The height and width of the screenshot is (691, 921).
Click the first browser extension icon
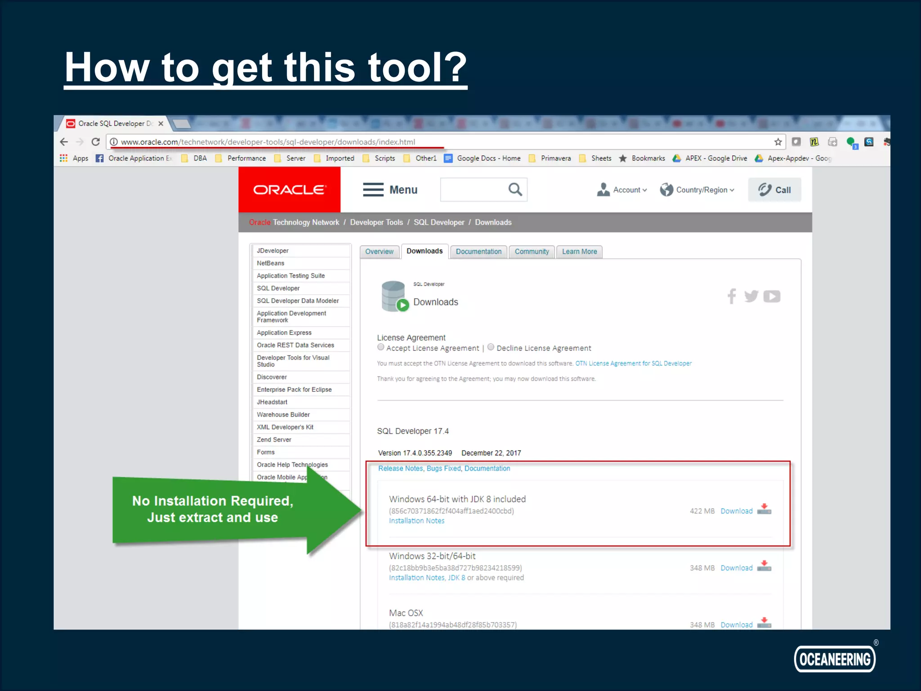pos(796,142)
